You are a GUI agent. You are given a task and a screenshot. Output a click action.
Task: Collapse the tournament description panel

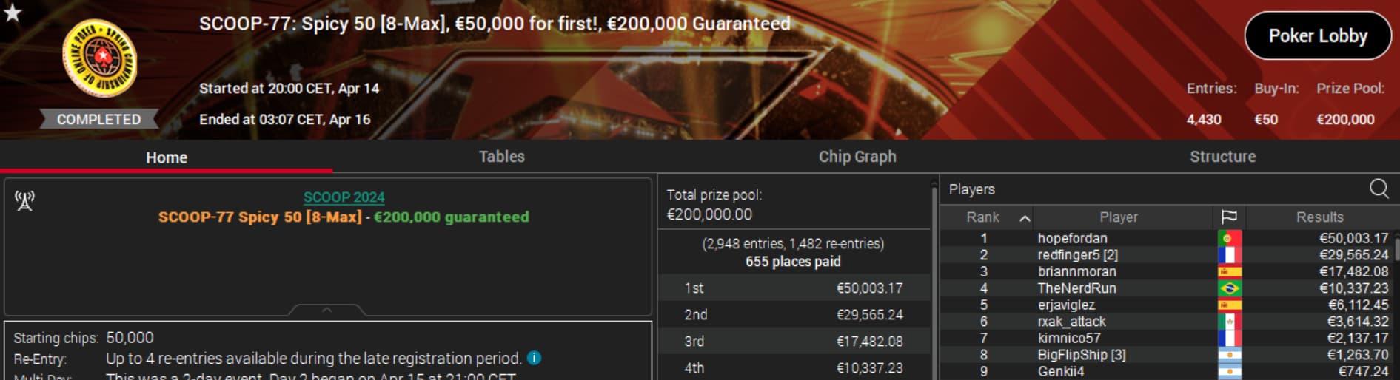coord(326,310)
